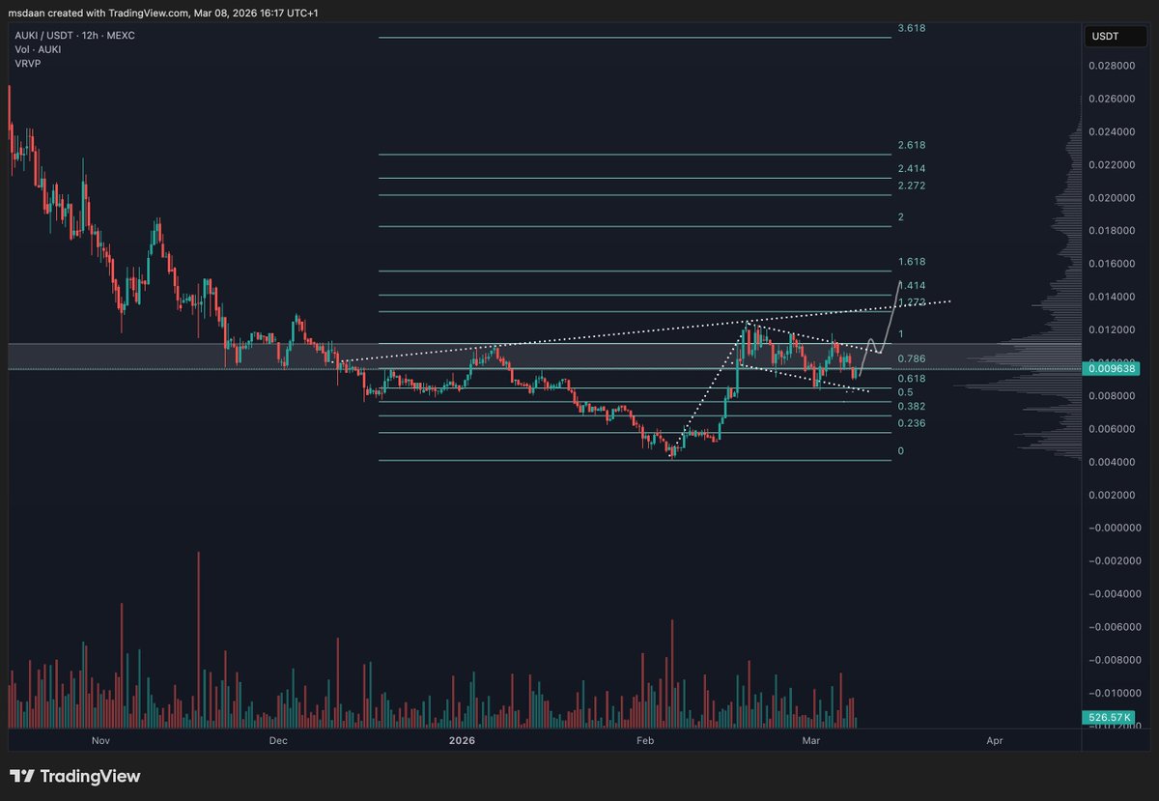Click the 0.022000 price axis label
Viewport: 1159px width, 801px height.
coord(1114,165)
